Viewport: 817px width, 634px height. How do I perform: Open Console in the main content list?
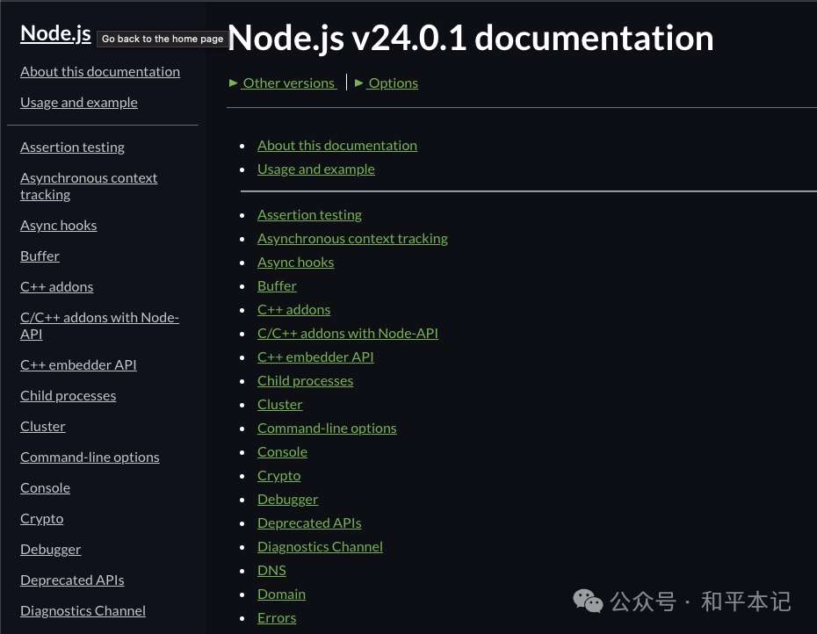(x=282, y=452)
